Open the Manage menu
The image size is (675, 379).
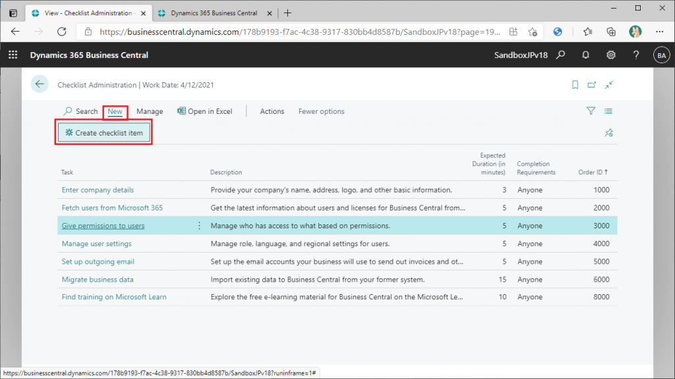point(150,111)
